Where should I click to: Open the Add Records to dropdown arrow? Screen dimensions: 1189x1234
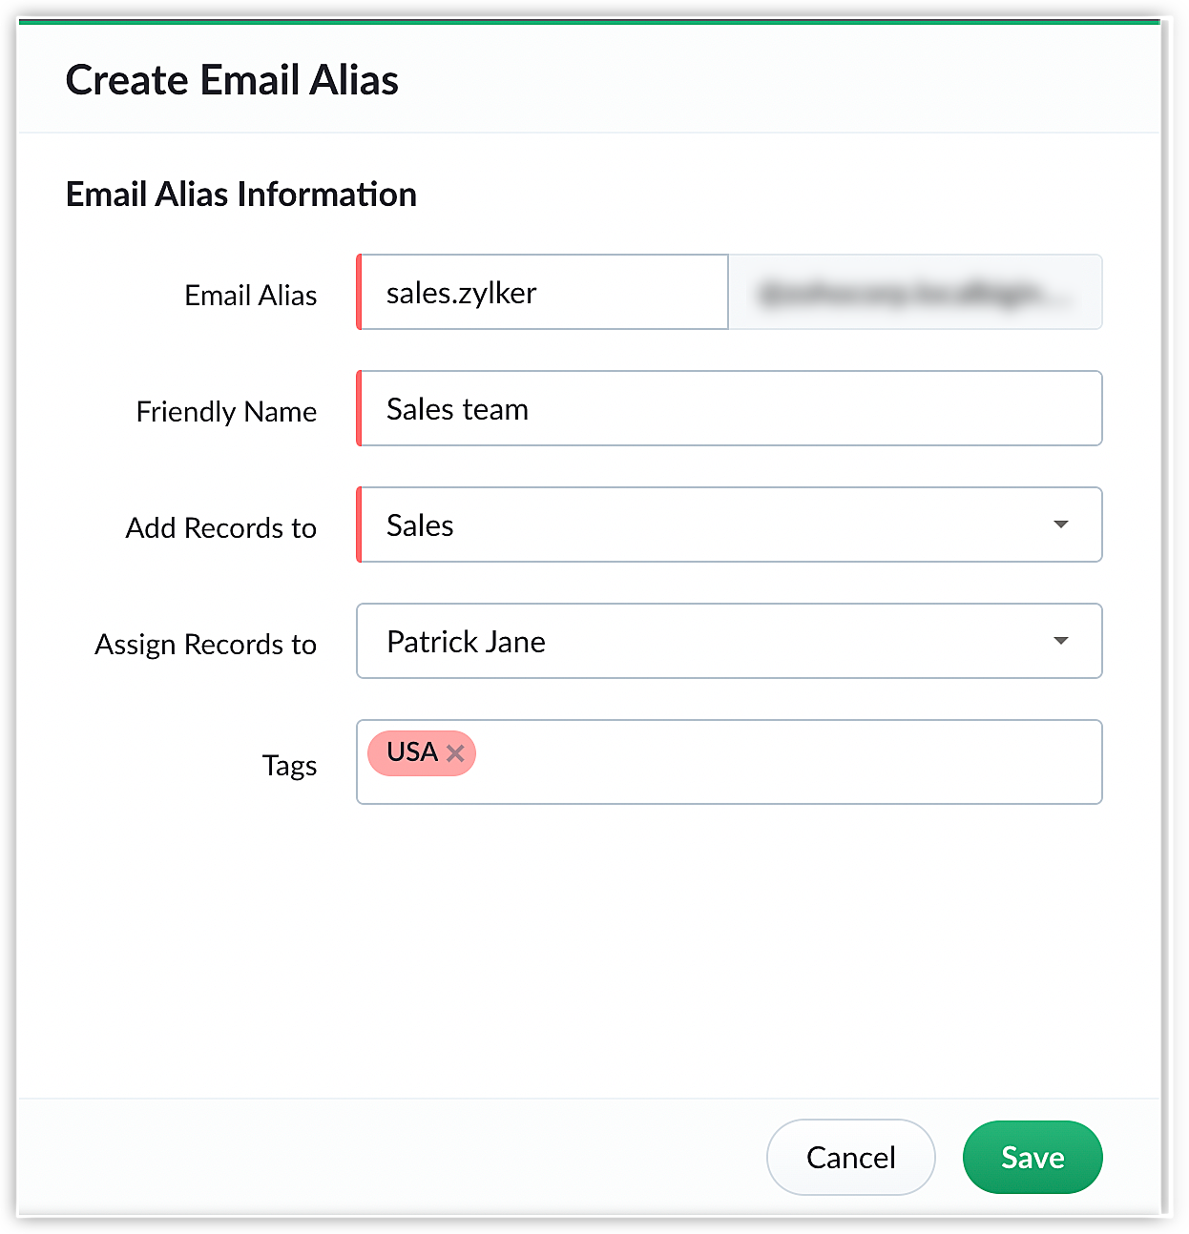1060,524
